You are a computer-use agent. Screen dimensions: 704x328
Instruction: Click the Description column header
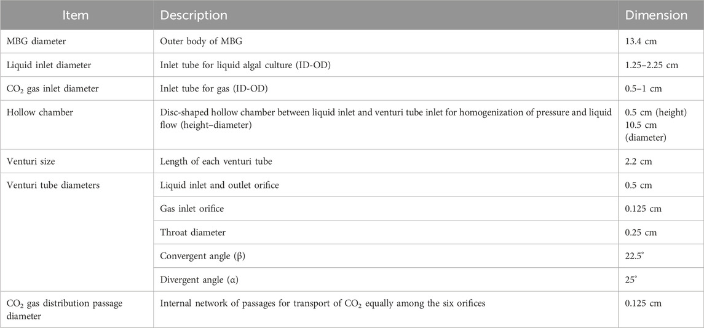point(194,16)
